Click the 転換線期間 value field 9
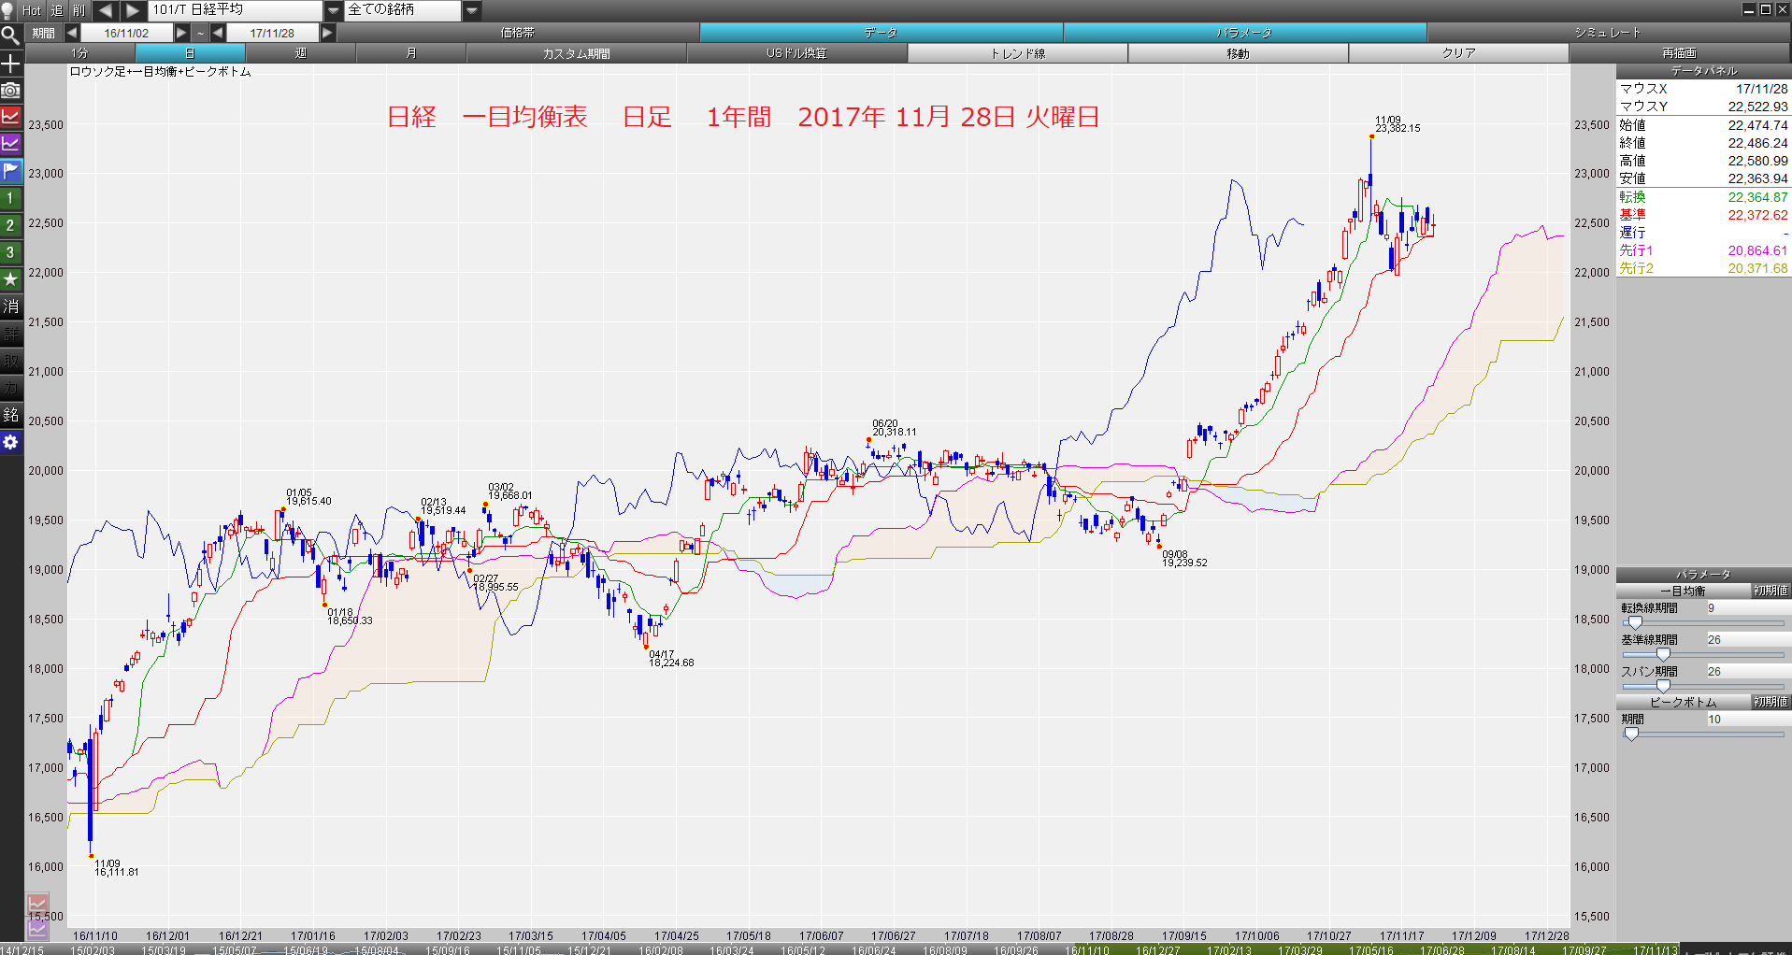This screenshot has width=1792, height=955. click(1747, 608)
